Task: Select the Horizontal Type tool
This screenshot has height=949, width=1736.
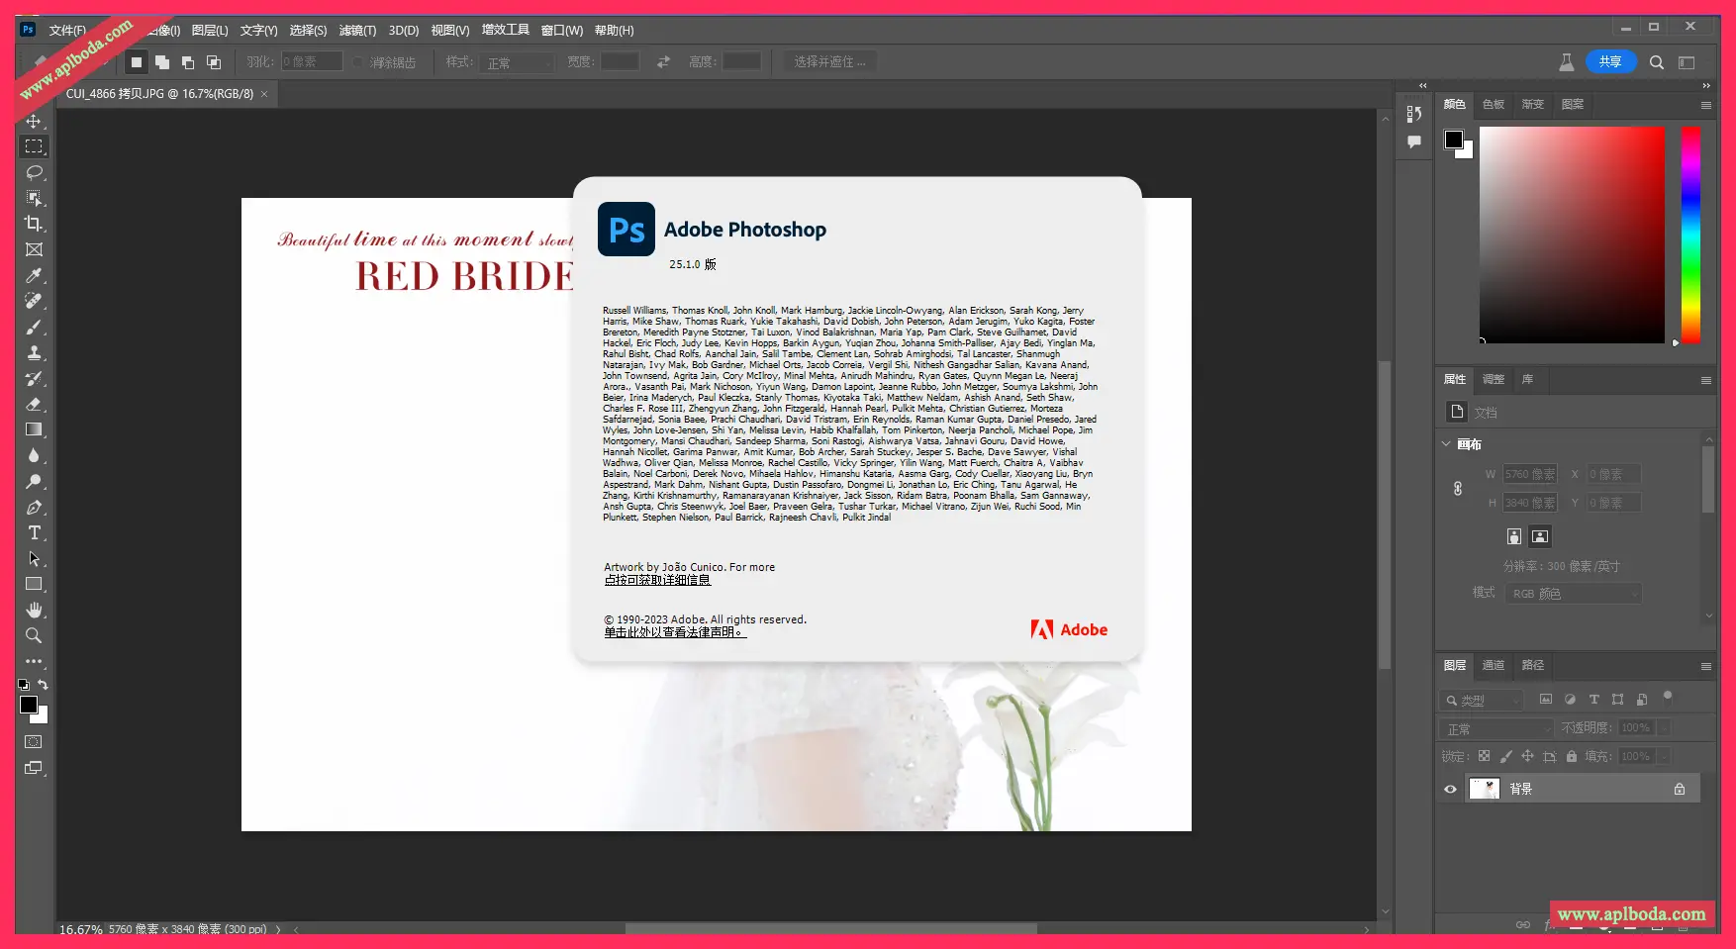Action: coord(34,532)
